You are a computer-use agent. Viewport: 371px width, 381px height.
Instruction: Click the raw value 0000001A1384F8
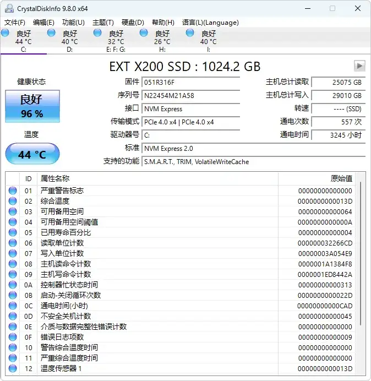tap(325, 264)
